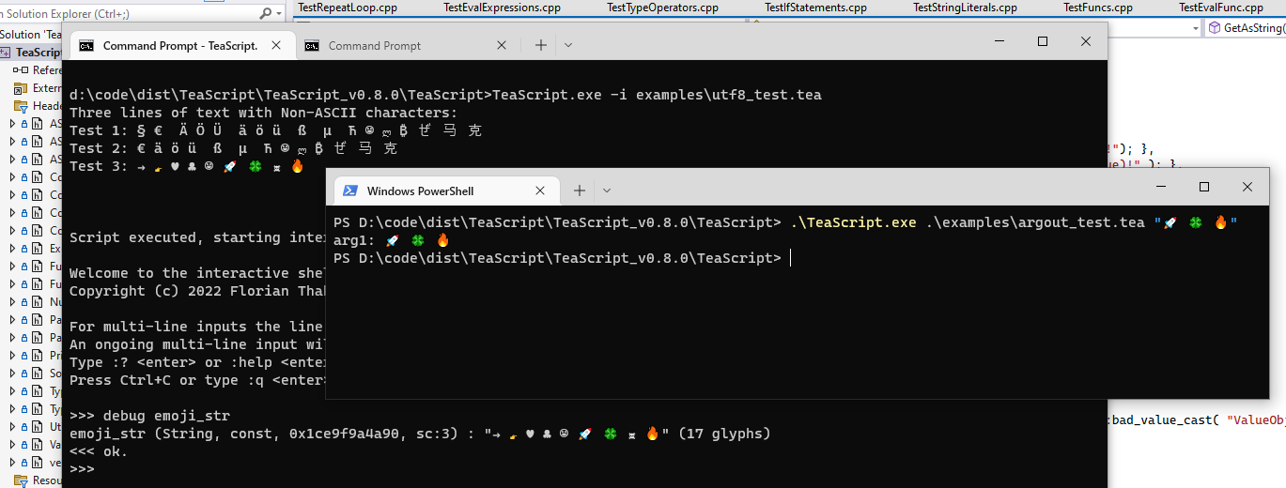Click the Search Solution Explorer input field

tap(127, 13)
